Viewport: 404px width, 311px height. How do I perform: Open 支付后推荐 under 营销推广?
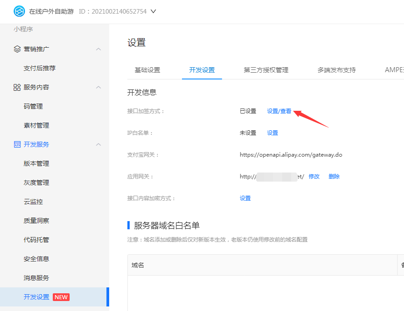(x=40, y=68)
